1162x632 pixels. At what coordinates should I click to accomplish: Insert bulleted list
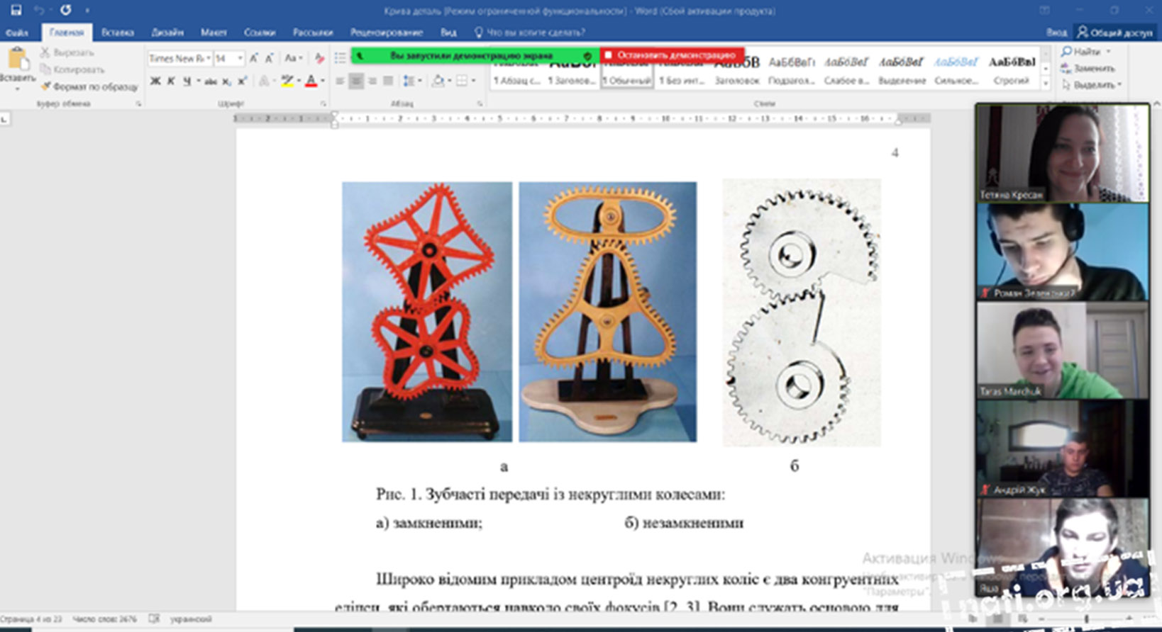tap(341, 58)
